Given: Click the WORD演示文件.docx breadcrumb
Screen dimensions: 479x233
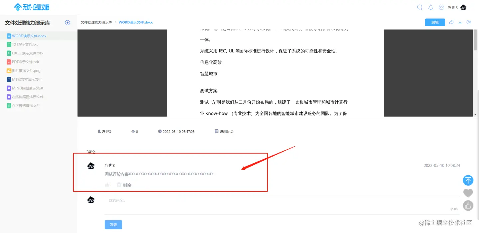Looking at the screenshot, I should click(x=136, y=22).
